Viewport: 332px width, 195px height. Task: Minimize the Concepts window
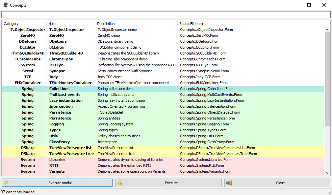294,5
